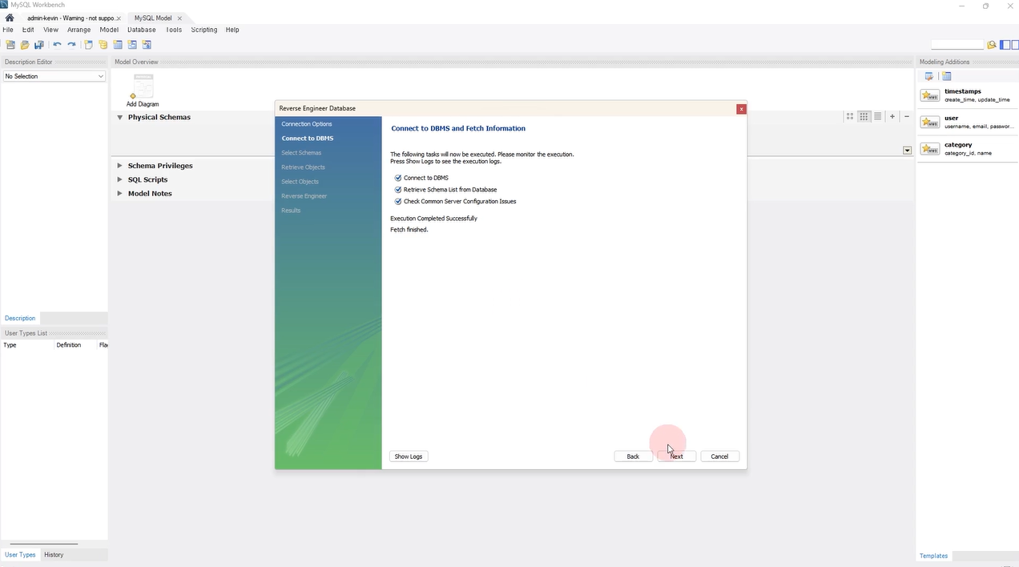Click the Connection Options wizard step

[x=307, y=124]
